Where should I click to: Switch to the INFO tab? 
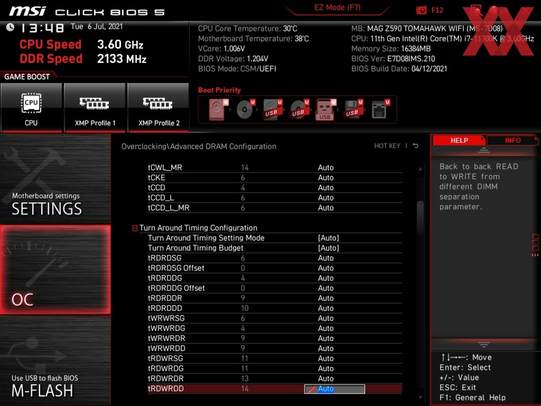[512, 140]
